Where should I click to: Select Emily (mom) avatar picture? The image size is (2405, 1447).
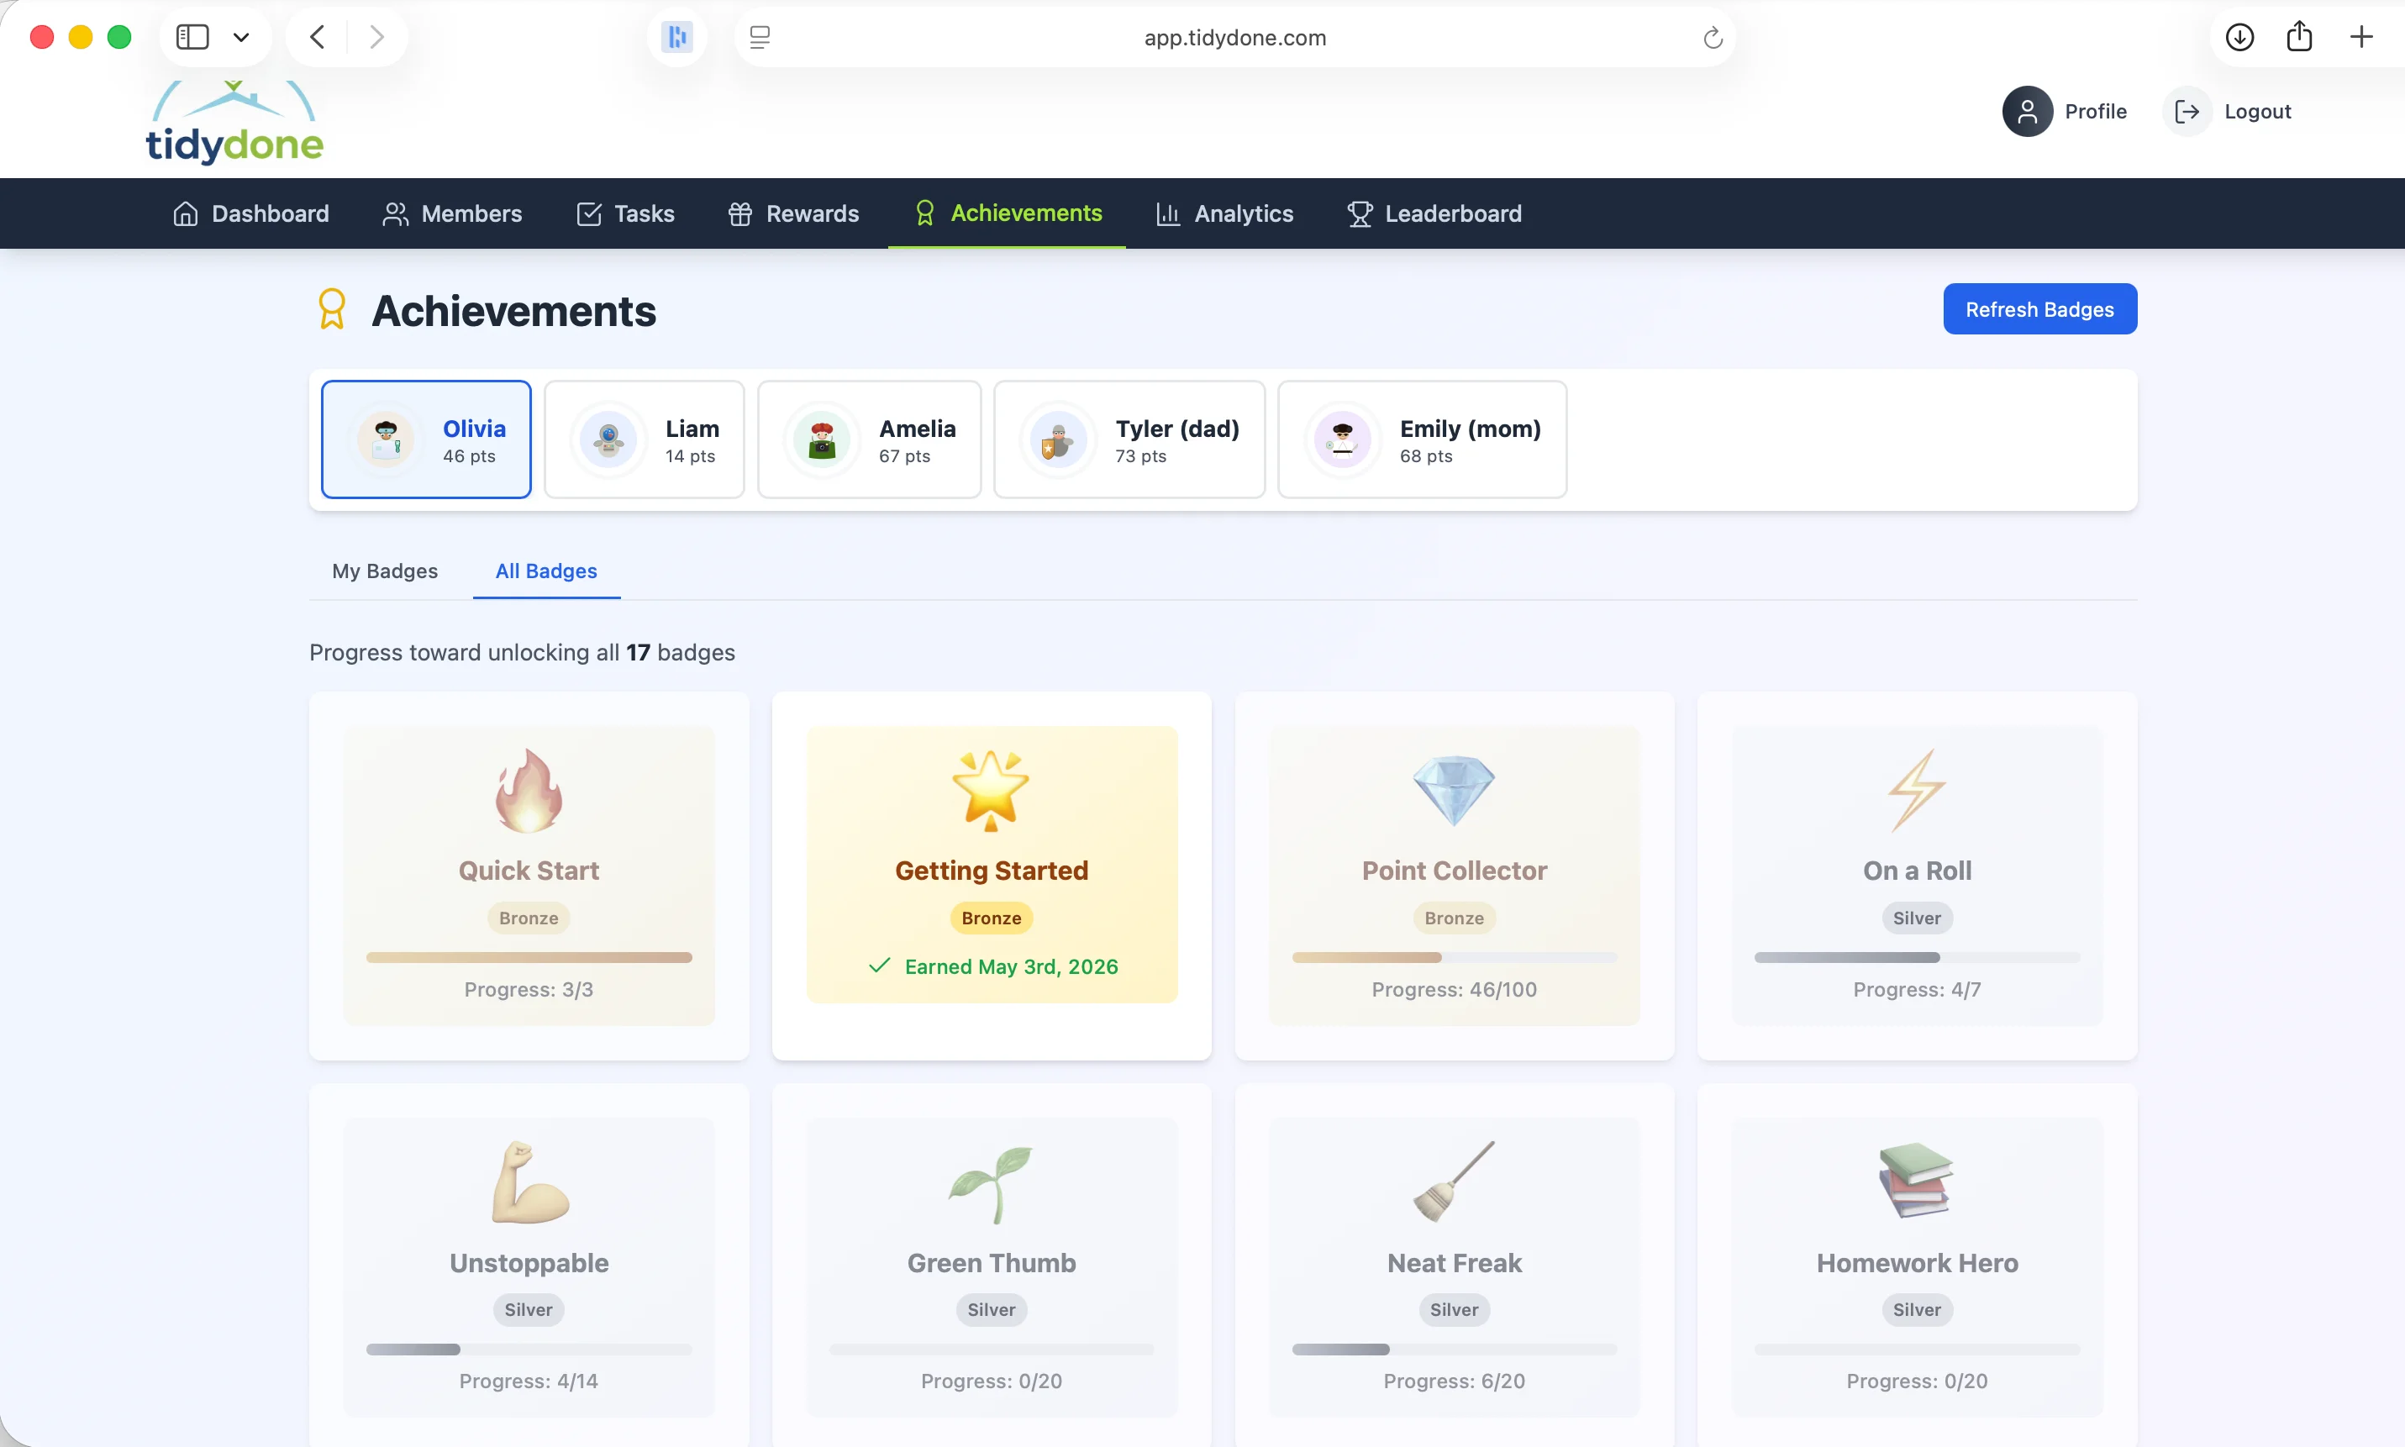click(x=1342, y=439)
